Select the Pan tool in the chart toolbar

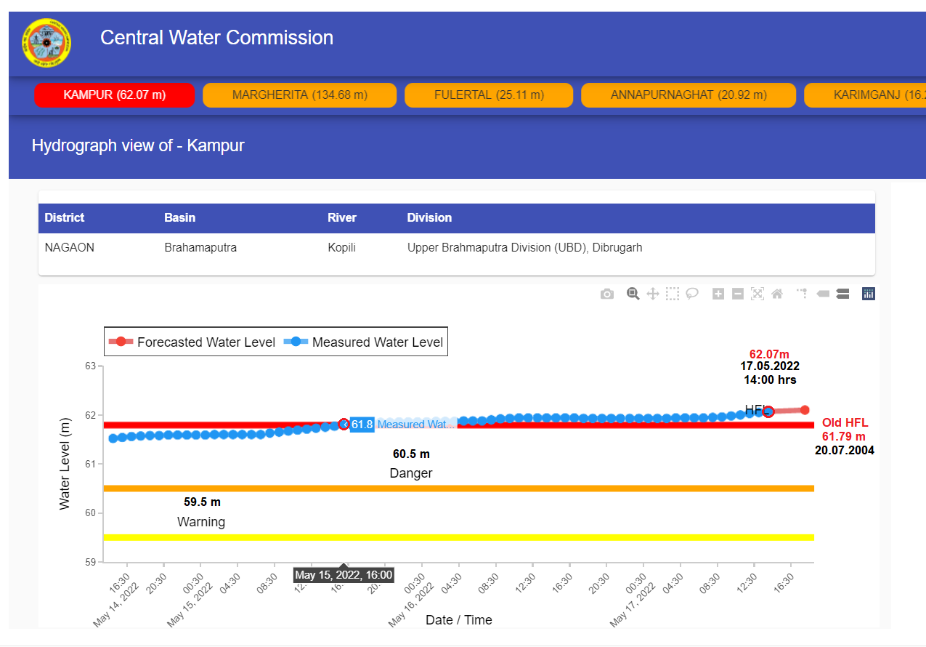(652, 294)
